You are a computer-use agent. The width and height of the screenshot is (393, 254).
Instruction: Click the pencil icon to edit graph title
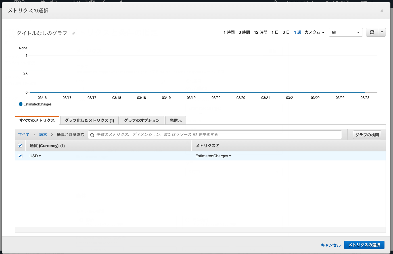click(x=74, y=33)
